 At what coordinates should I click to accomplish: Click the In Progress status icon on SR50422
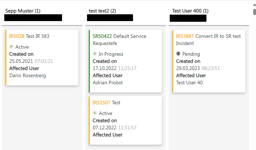95,54
